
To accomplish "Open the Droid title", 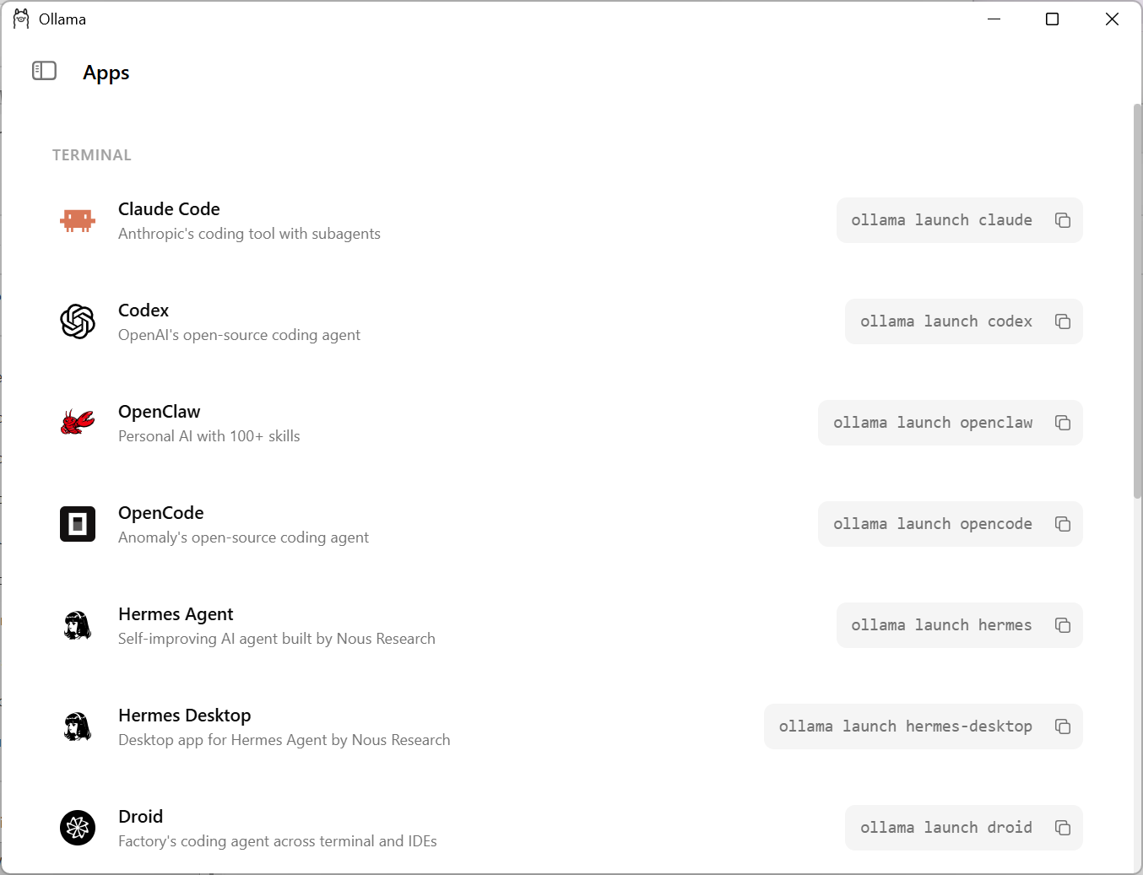I will [x=140, y=817].
